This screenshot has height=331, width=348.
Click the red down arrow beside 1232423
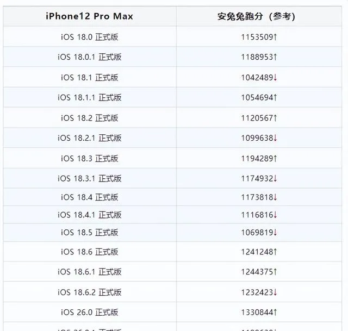pos(275,292)
